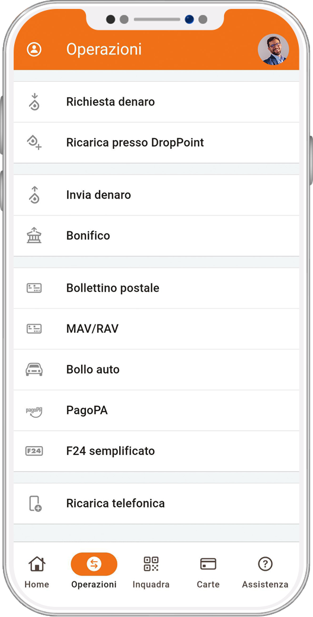Image resolution: width=313 pixels, height=617 pixels.
Task: Select the DropPoint recharge icon
Action: click(x=34, y=142)
